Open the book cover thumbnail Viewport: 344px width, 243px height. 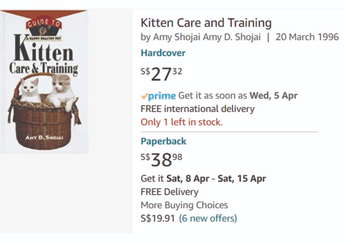click(44, 81)
